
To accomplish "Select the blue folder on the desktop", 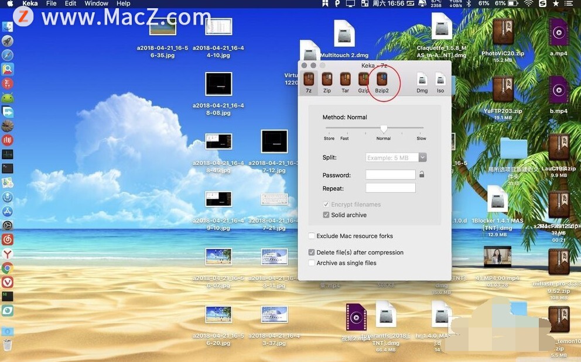I will click(513, 148).
